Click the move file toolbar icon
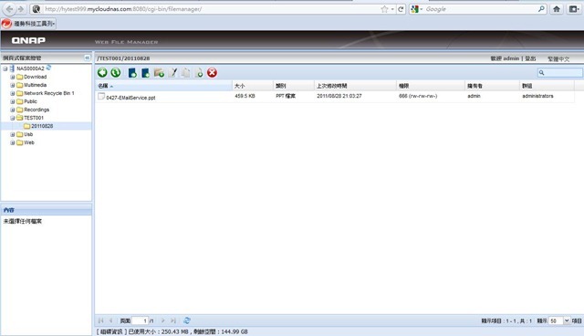The height and width of the screenshot is (336, 584). (x=199, y=73)
